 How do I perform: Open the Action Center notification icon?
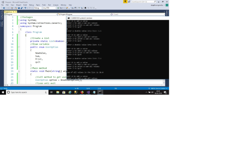pos(165,92)
